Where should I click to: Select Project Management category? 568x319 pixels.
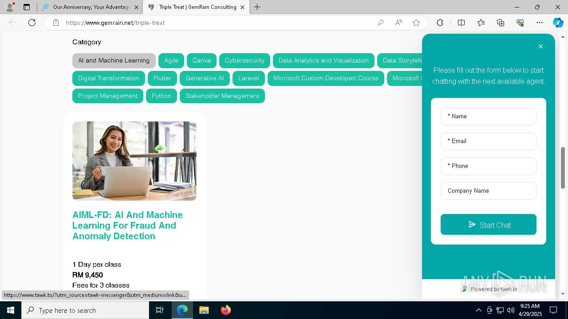coord(108,96)
